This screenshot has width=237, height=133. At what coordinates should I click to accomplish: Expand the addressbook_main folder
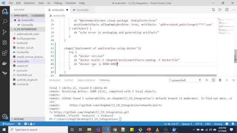click(x=28, y=34)
